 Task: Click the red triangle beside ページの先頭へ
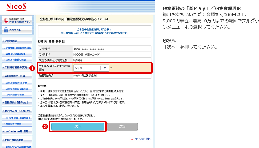click(132, 139)
